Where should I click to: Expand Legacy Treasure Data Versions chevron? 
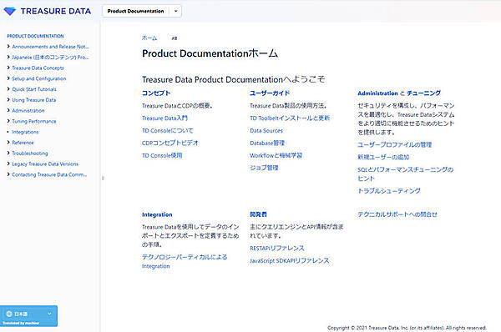8,163
